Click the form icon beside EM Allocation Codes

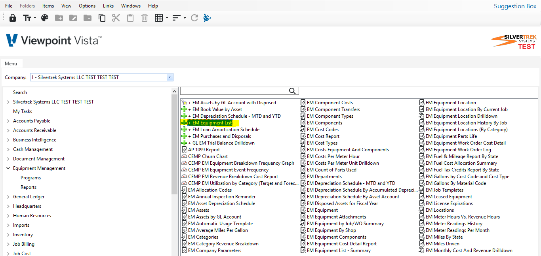pos(184,190)
